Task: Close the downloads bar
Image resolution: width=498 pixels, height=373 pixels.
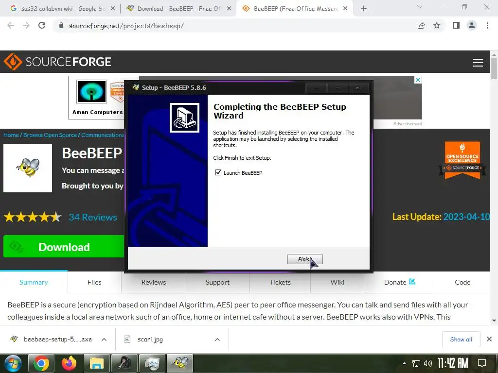Action: pos(489,339)
